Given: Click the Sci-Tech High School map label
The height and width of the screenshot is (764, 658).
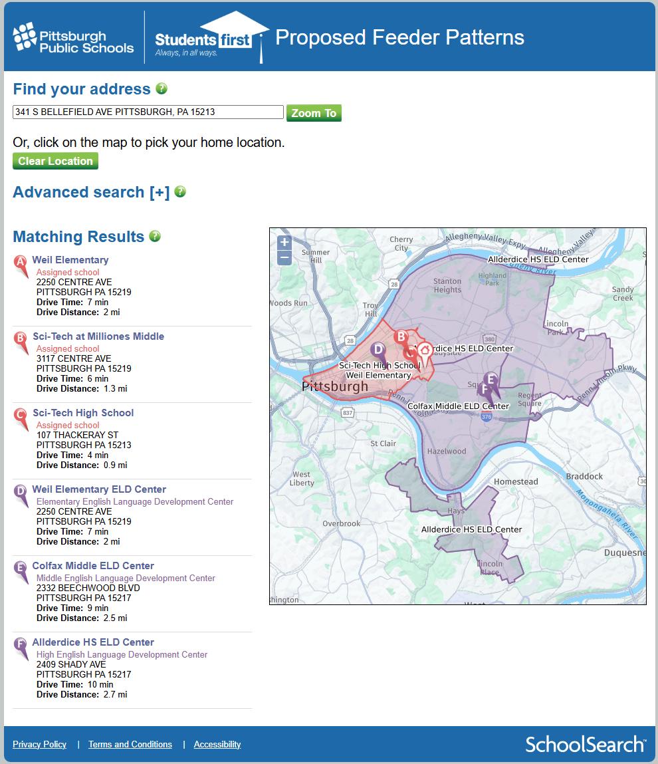Looking at the screenshot, I should click(x=380, y=365).
